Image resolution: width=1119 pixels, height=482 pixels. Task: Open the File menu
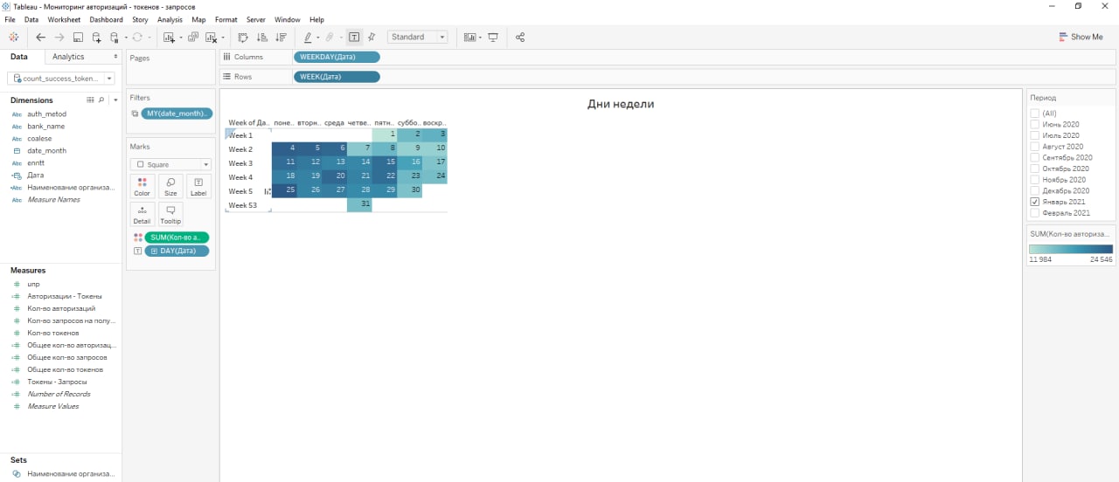click(10, 19)
